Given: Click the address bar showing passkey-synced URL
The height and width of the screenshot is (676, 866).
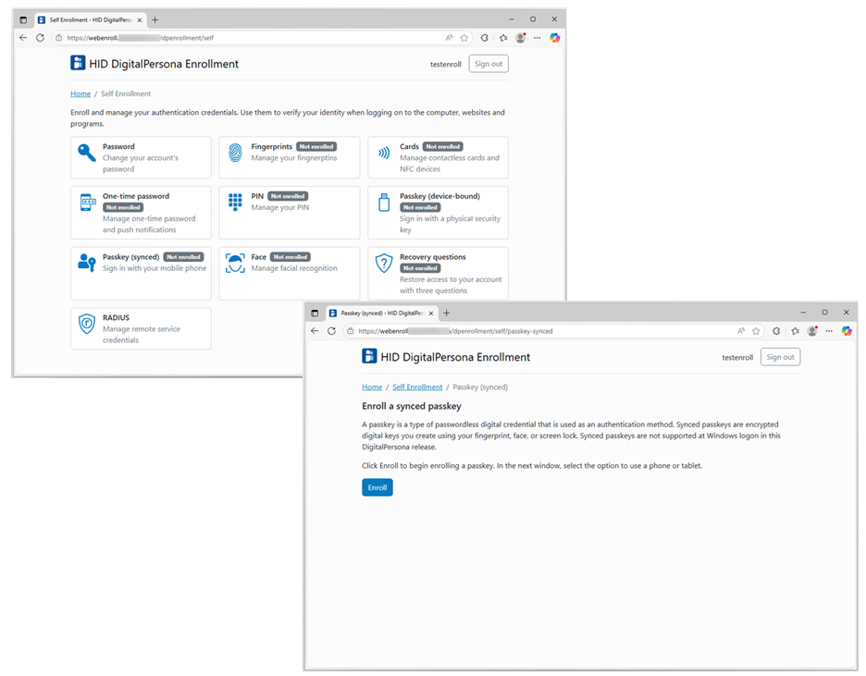Looking at the screenshot, I should click(x=537, y=331).
